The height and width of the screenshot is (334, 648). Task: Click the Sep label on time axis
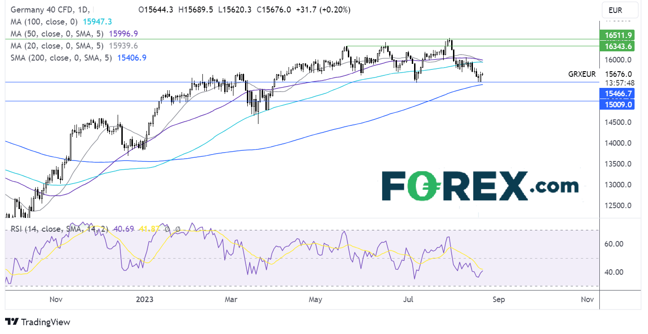[498, 299]
